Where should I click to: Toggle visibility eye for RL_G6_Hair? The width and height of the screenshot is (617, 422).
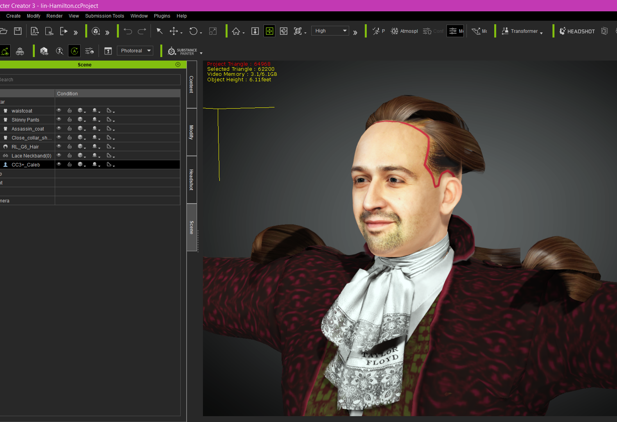pyautogui.click(x=59, y=147)
